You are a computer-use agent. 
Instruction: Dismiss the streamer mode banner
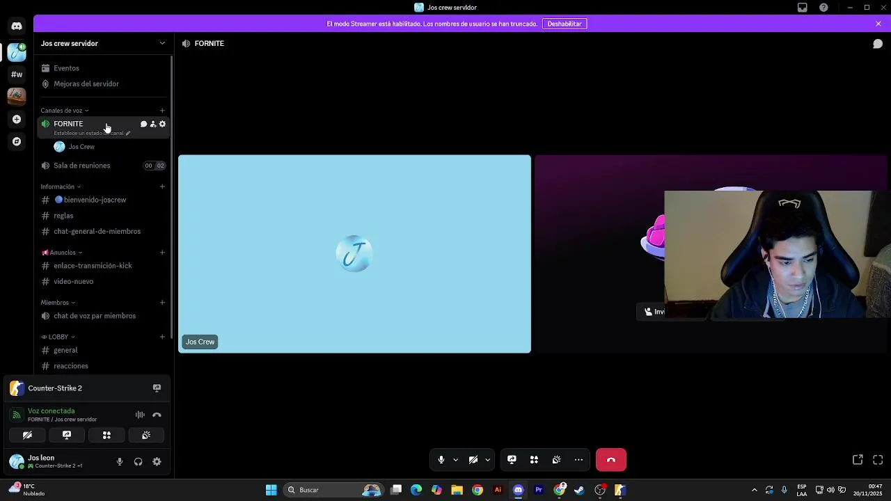(878, 24)
